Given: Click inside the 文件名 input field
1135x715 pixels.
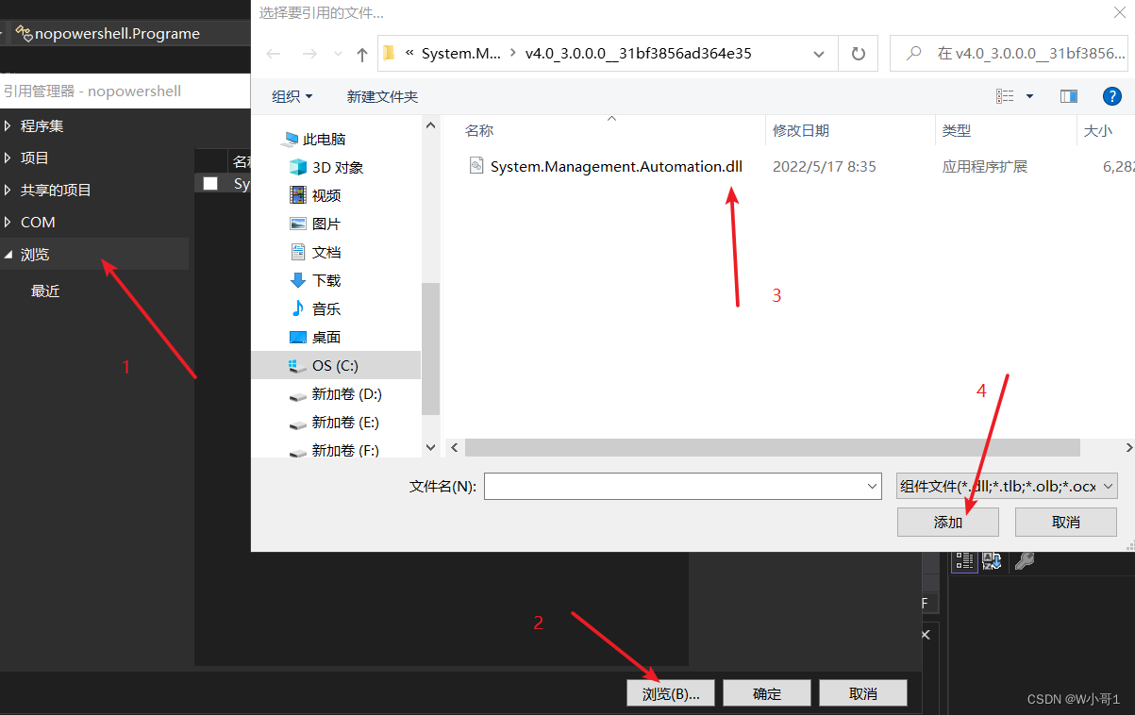Looking at the screenshot, I should pyautogui.click(x=679, y=486).
